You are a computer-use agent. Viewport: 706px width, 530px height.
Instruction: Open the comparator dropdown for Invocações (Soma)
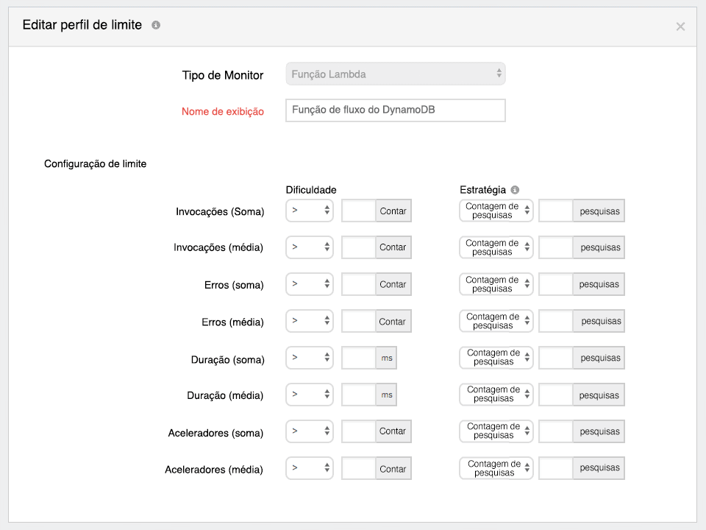point(309,211)
